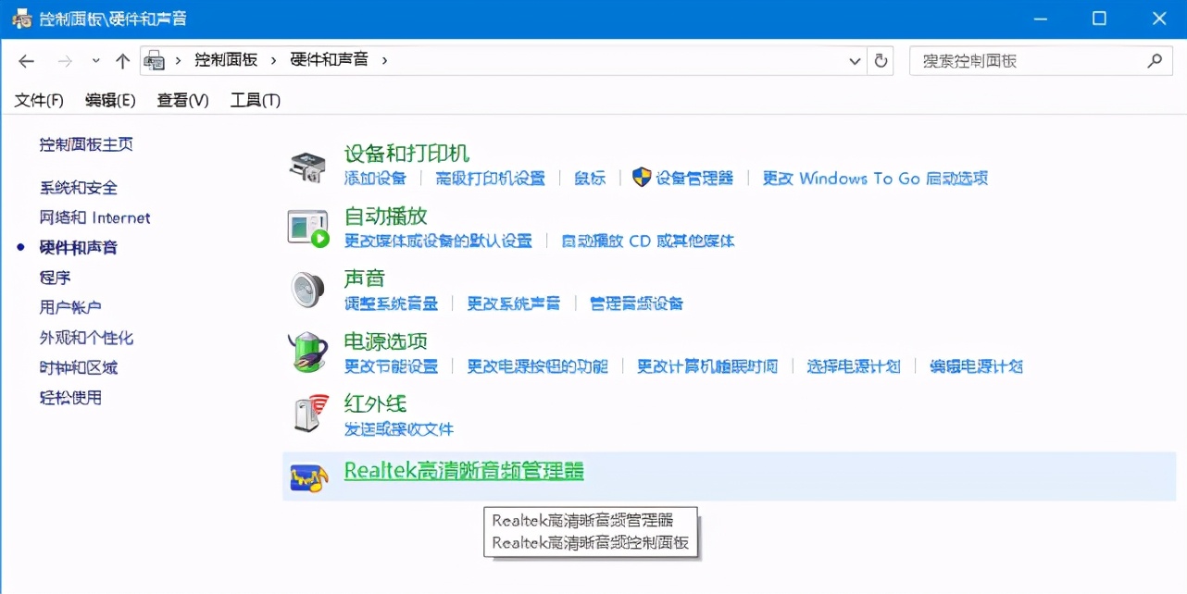Screen dimensions: 1187x594
Task: Expand the chevron after 控制面板 breadcrumb
Action: tap(274, 60)
